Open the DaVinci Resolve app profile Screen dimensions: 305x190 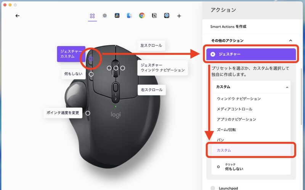117,16
